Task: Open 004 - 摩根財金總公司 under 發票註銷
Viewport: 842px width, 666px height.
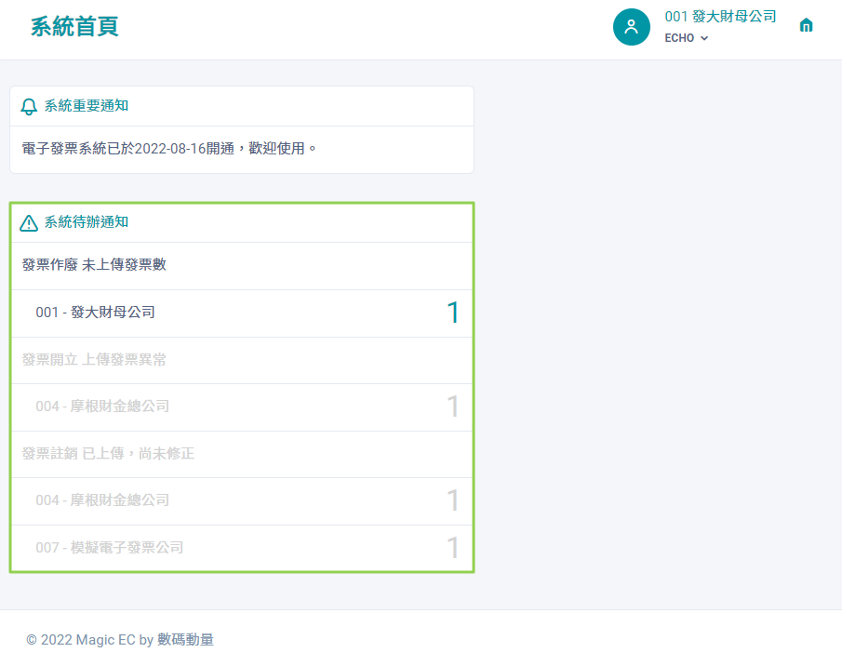Action: pos(242,500)
